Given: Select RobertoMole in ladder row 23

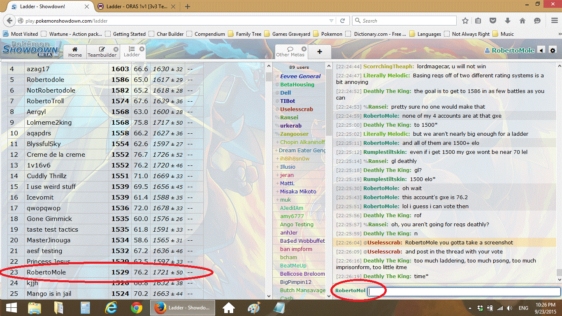Looking at the screenshot, I should 46,272.
